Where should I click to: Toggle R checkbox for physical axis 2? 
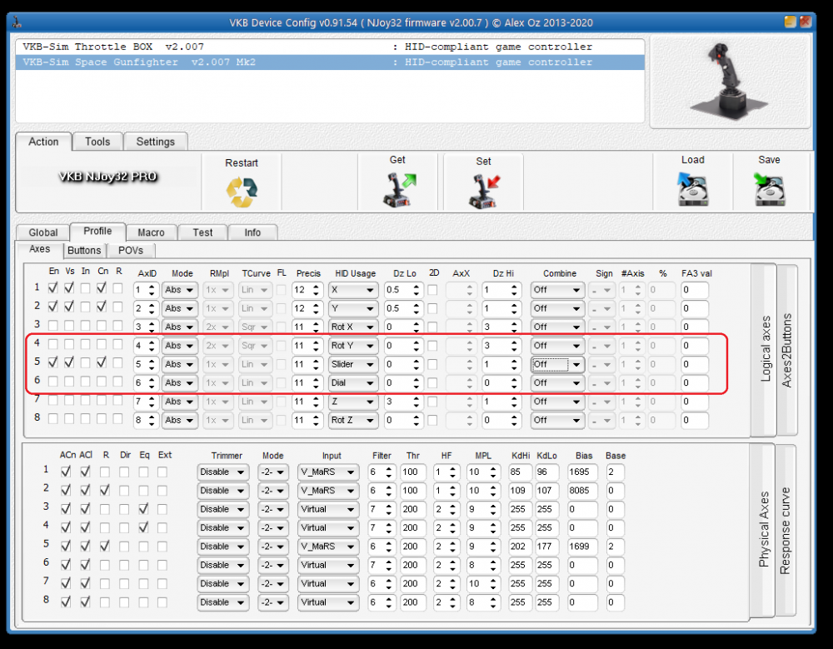pos(105,490)
